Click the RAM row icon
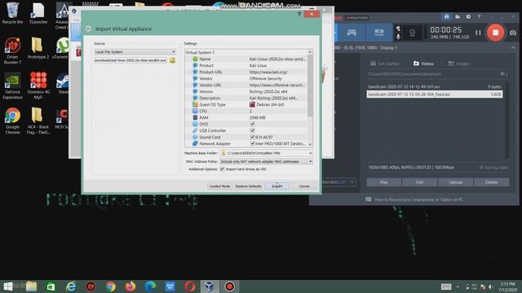 [x=195, y=117]
